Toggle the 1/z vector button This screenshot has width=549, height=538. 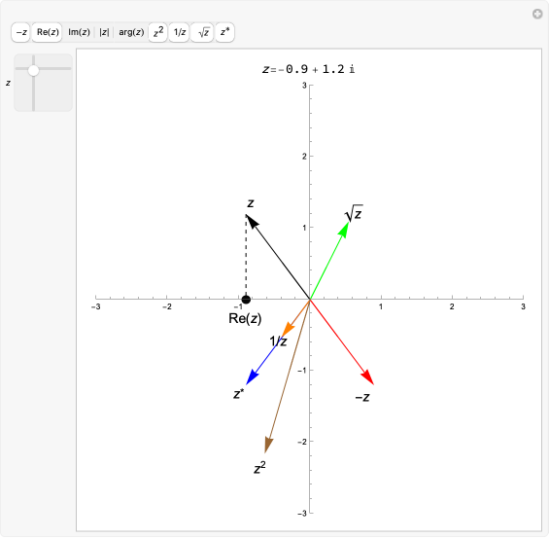179,32
